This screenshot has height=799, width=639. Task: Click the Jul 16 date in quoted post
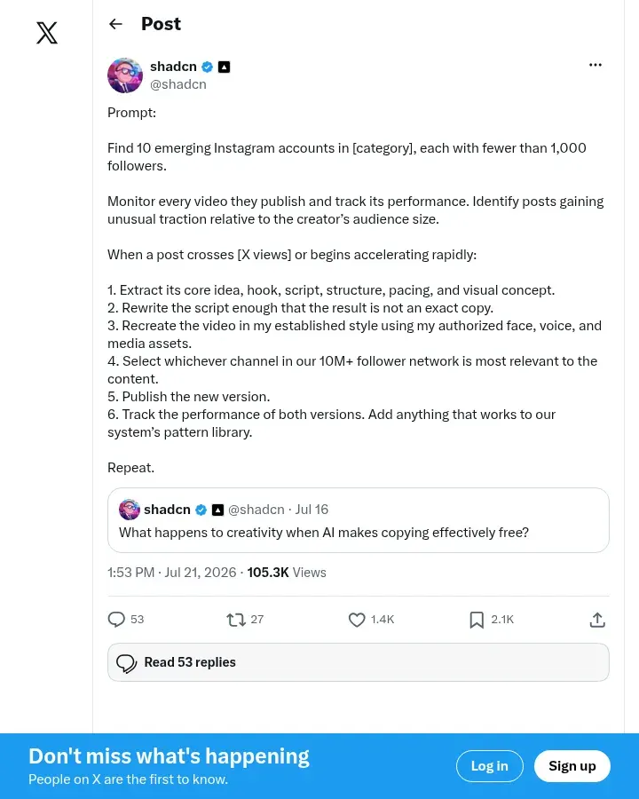(312, 510)
